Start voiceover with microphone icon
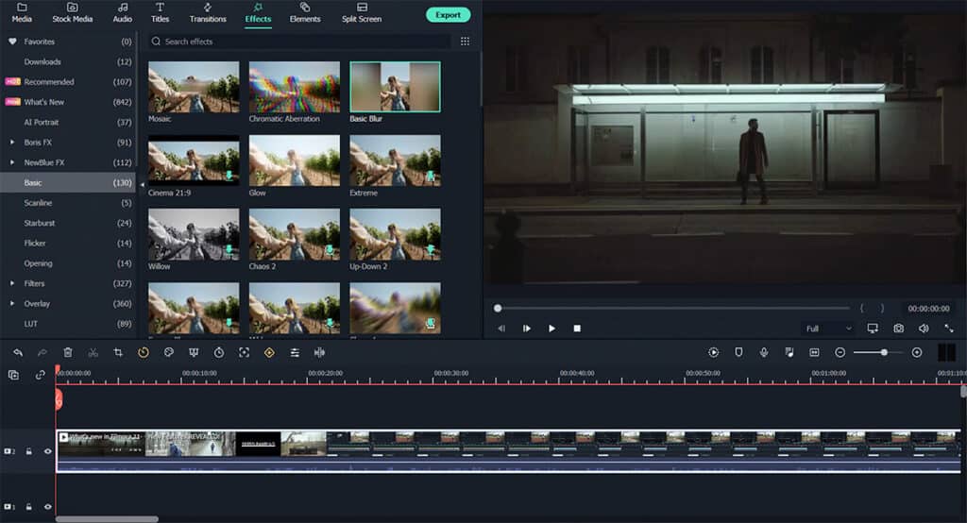The image size is (967, 523). (763, 352)
